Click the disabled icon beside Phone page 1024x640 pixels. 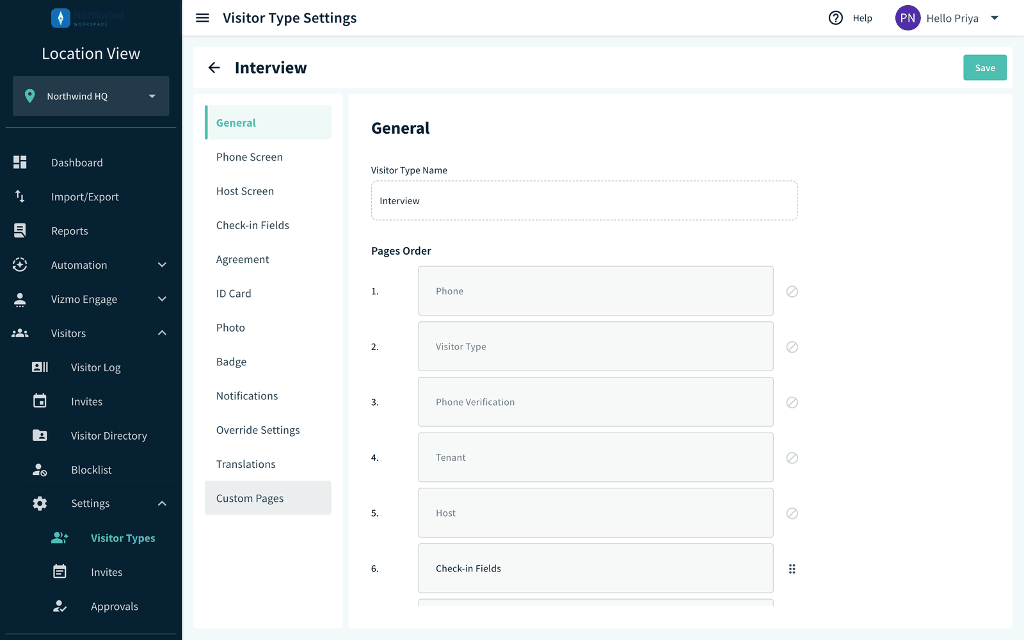tap(792, 291)
